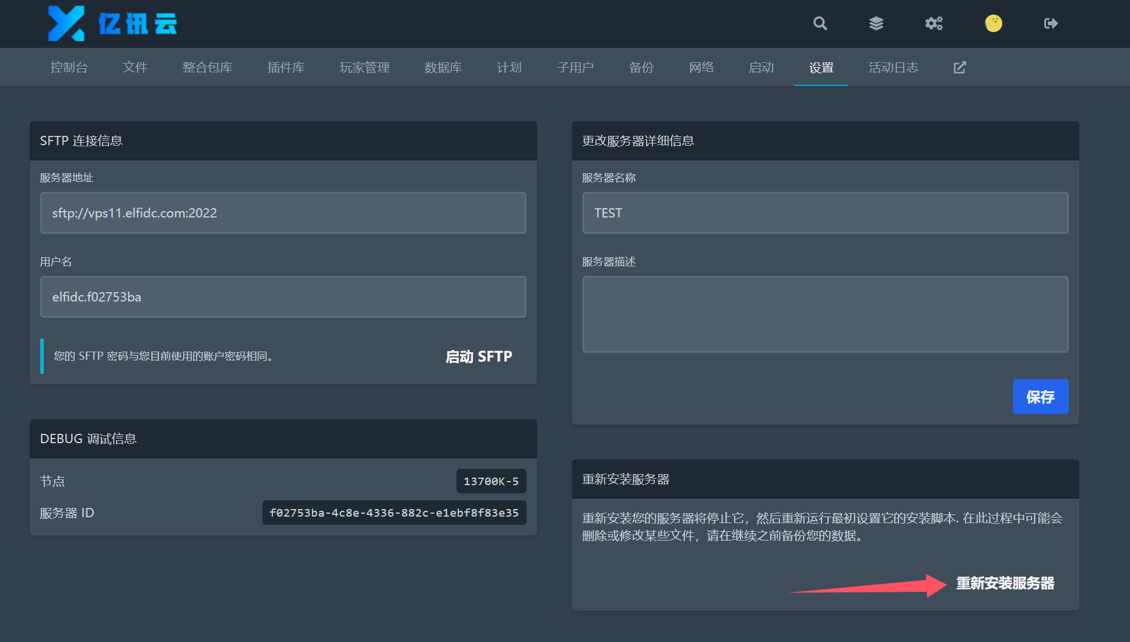Screen dimensions: 1130x642
Task: Open the 网络 tab
Action: 701,68
